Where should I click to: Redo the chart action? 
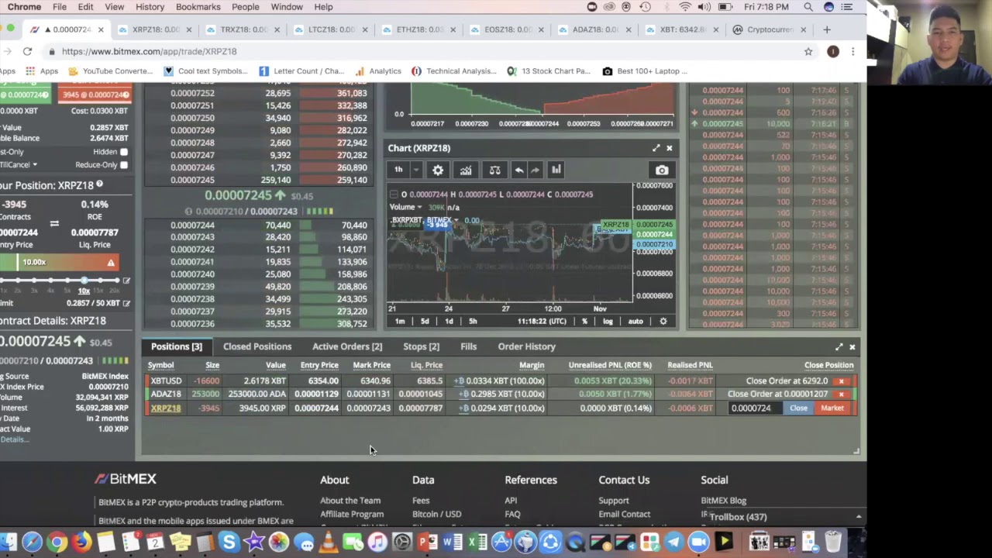pos(535,170)
